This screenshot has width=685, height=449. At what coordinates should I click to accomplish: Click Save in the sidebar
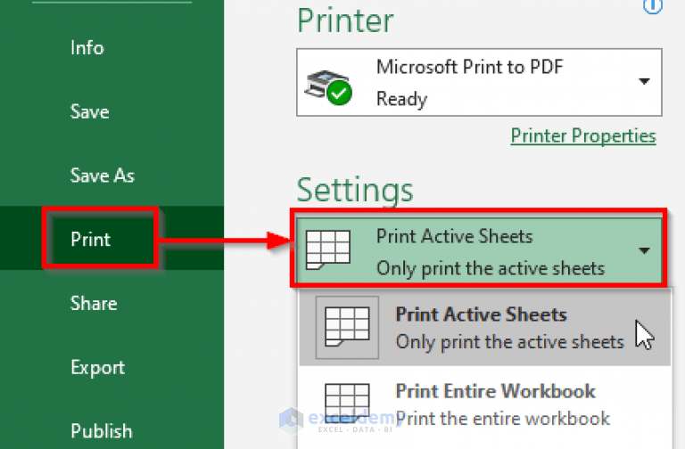(89, 111)
